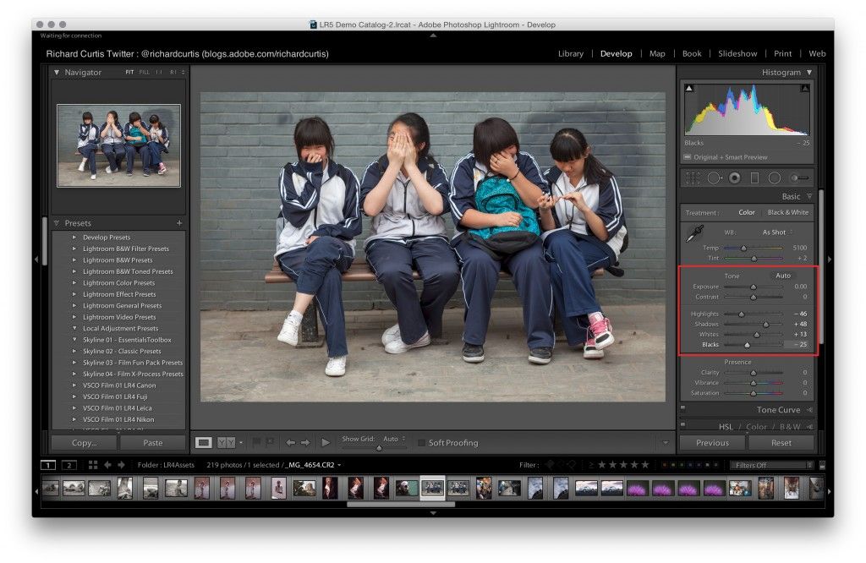Screen dimensions: 866x563
Task: Click the Reset button
Action: [781, 442]
